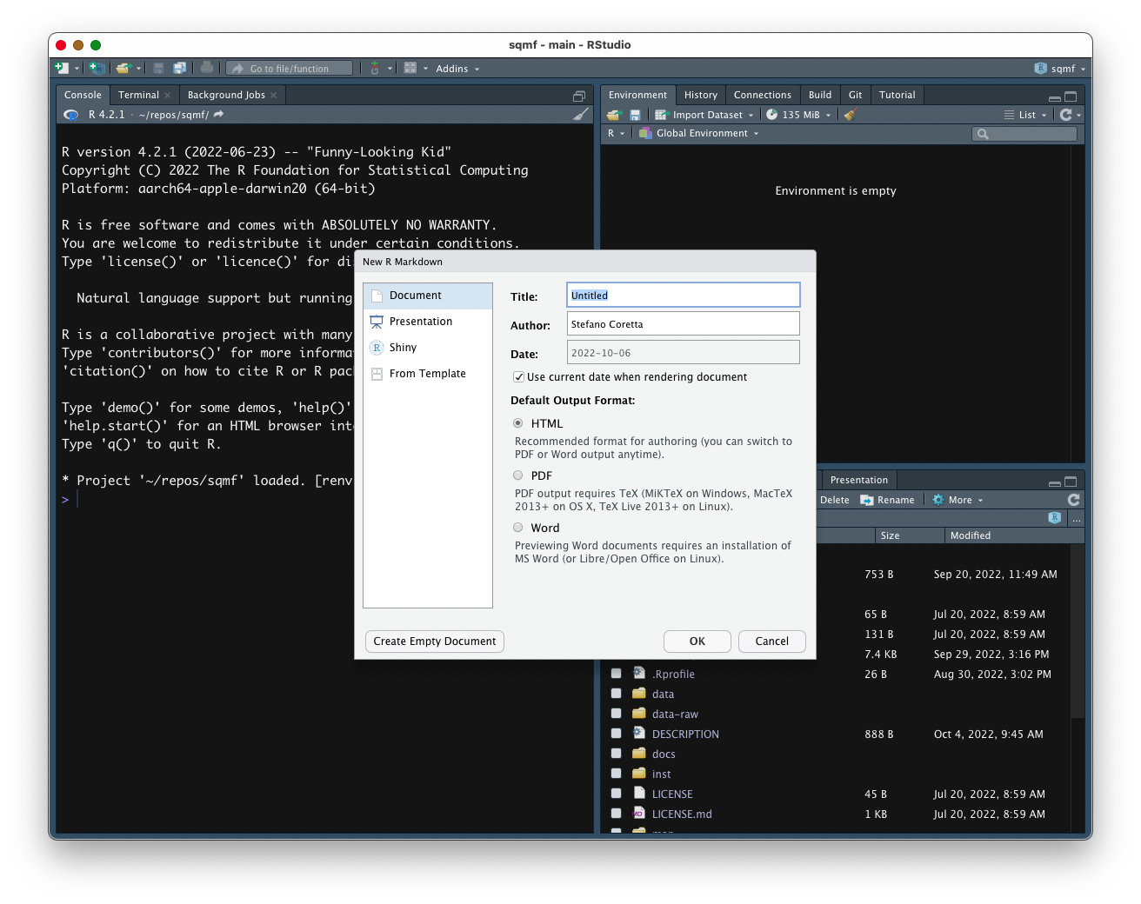
Task: Toggle 'Use current date when rendering document' checkbox
Action: pos(519,377)
